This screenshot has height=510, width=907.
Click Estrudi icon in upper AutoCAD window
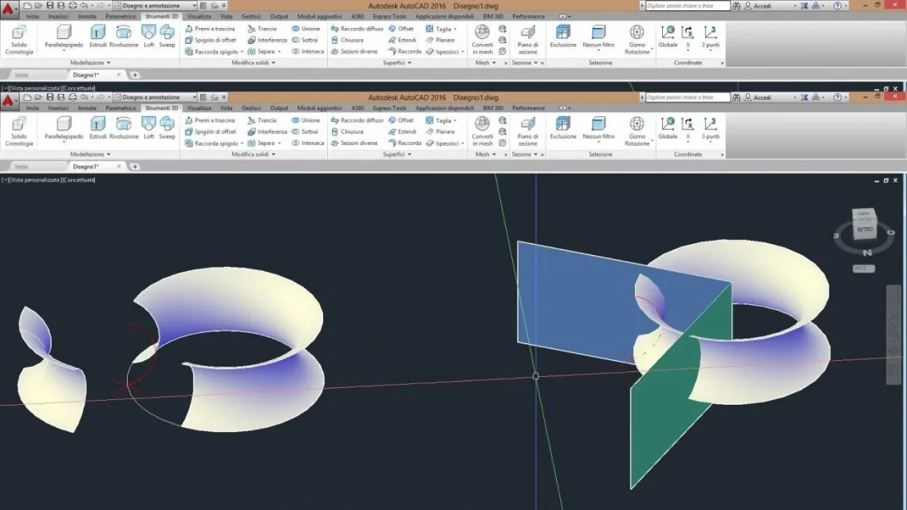(x=98, y=37)
